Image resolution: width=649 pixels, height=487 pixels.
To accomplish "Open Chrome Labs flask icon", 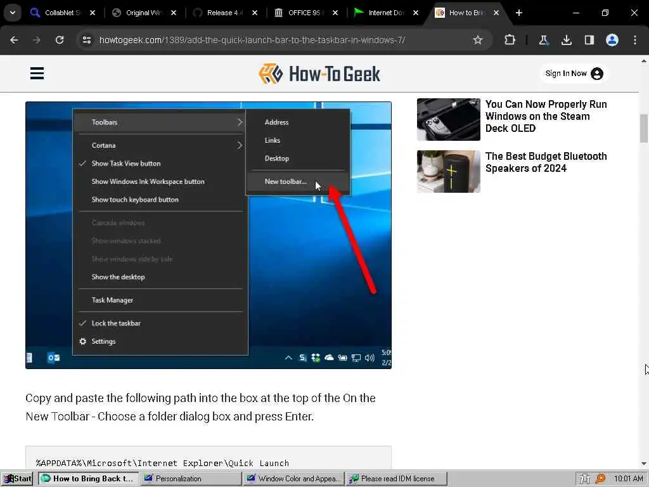I will point(543,40).
